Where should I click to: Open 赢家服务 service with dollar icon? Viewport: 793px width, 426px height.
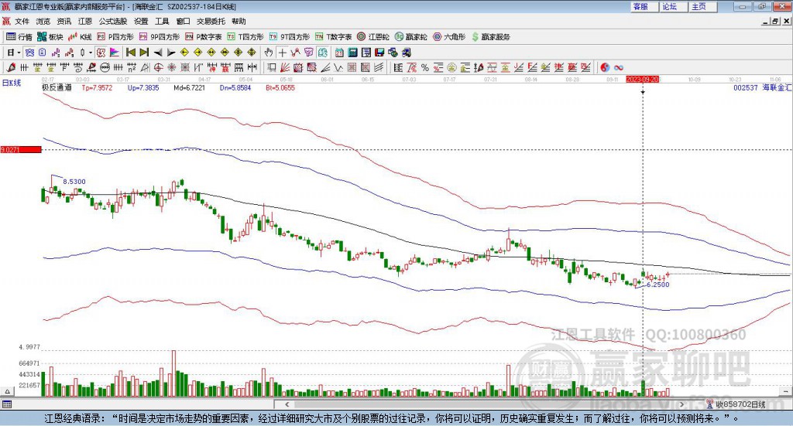pyautogui.click(x=491, y=37)
